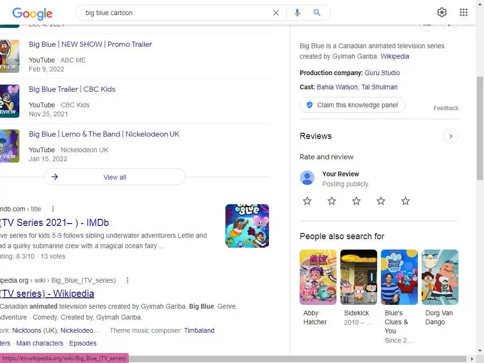Click the CBC Kids trailer video thumbnail
The height and width of the screenshot is (363, 484).
click(x=9, y=101)
